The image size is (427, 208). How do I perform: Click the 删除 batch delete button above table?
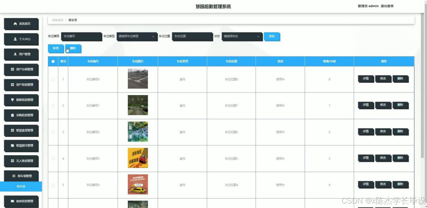pyautogui.click(x=73, y=48)
